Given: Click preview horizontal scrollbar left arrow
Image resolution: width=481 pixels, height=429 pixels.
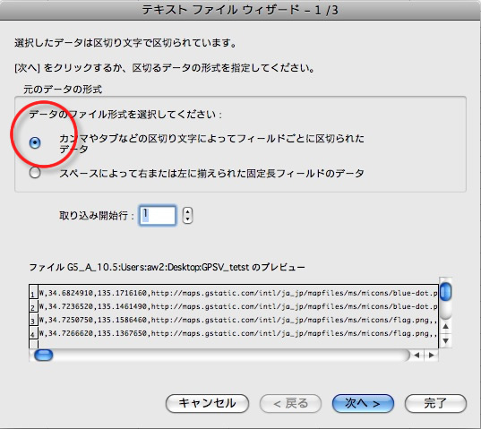Looking at the screenshot, I should pyautogui.click(x=417, y=356).
